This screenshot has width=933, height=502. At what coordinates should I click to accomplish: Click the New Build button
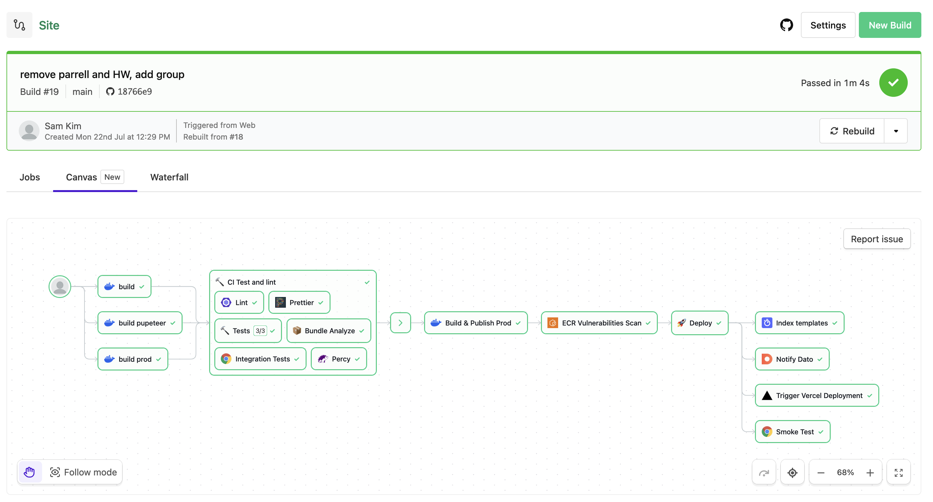pos(890,25)
